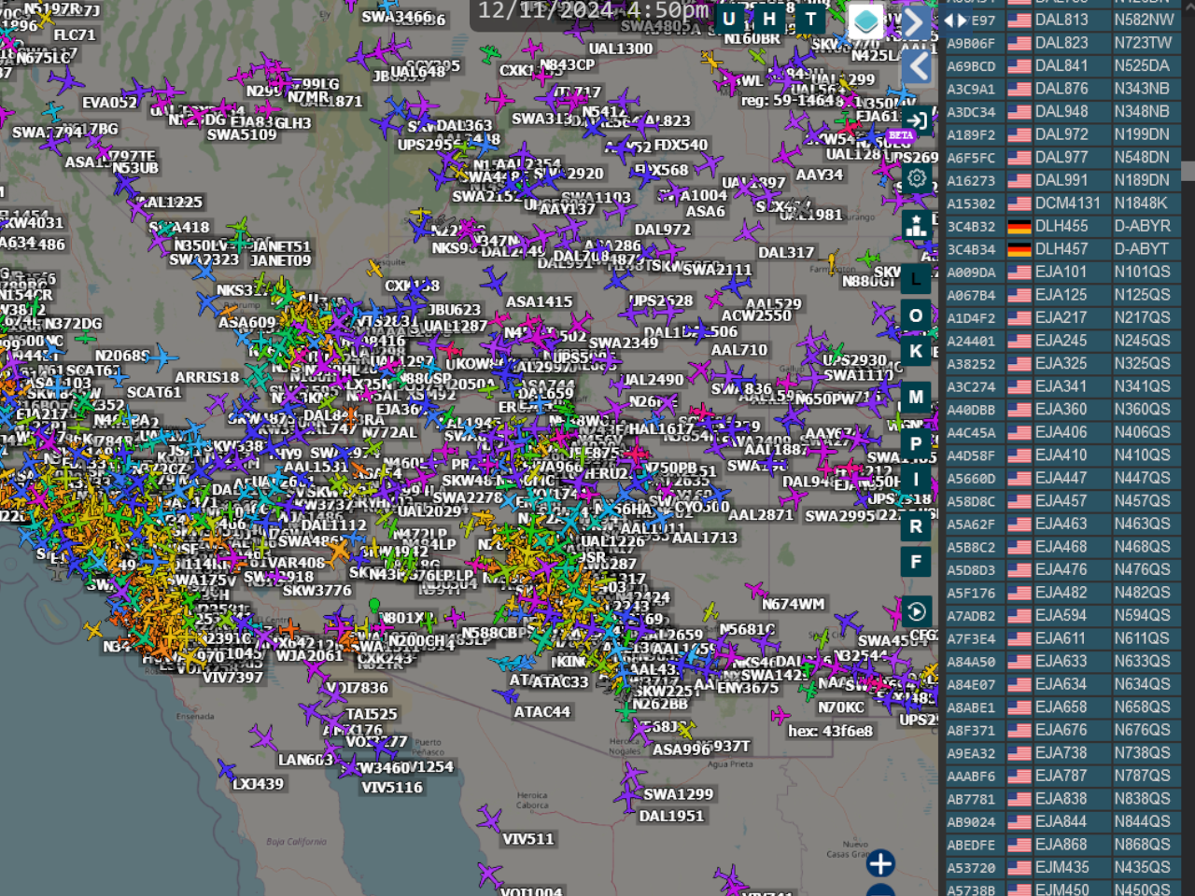
Task: Click registration N343NB in the list
Action: pyautogui.click(x=1142, y=89)
